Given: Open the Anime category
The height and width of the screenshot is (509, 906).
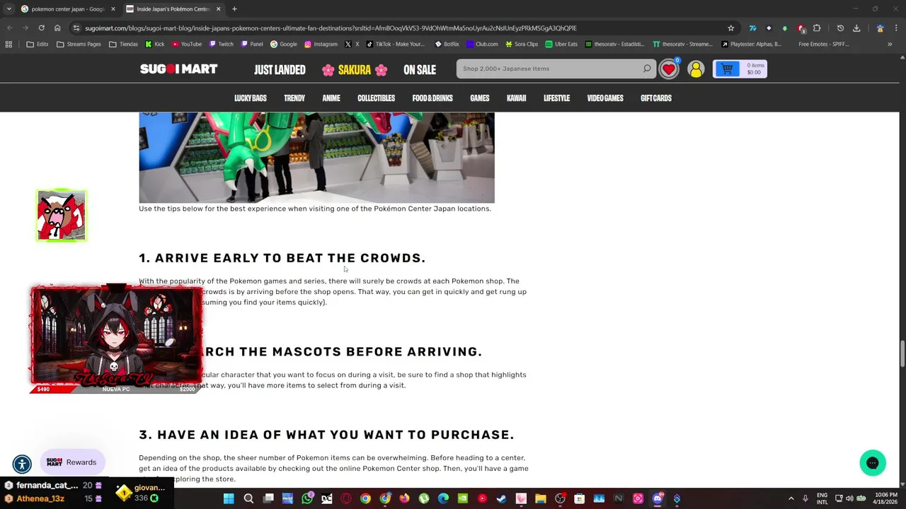Looking at the screenshot, I should (x=331, y=98).
